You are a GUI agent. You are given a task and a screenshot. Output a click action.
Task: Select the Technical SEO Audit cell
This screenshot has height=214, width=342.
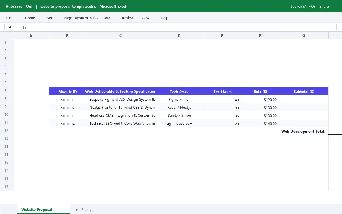pos(121,123)
